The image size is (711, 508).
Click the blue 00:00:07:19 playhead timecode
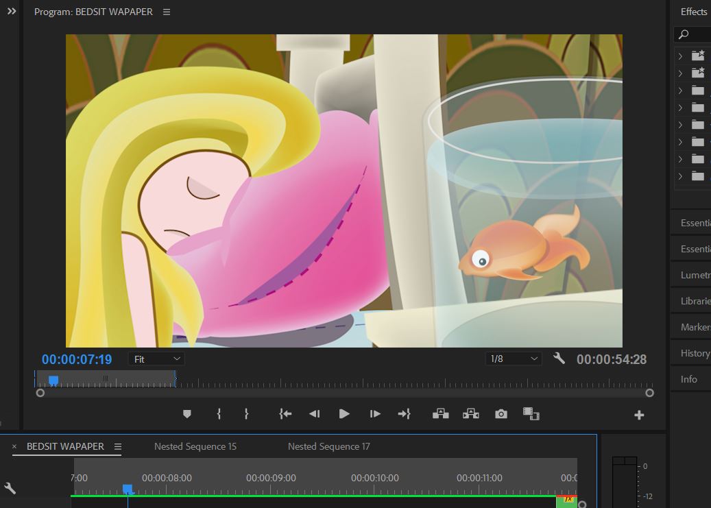pos(77,360)
